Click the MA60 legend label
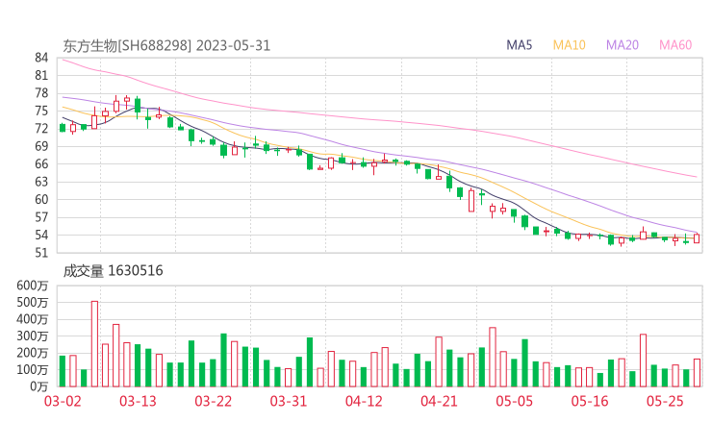The image size is (712, 423). point(675,45)
